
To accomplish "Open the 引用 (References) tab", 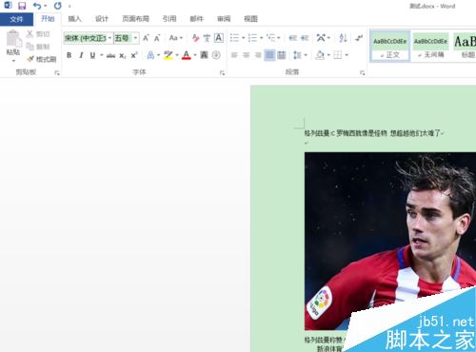I will pyautogui.click(x=169, y=19).
